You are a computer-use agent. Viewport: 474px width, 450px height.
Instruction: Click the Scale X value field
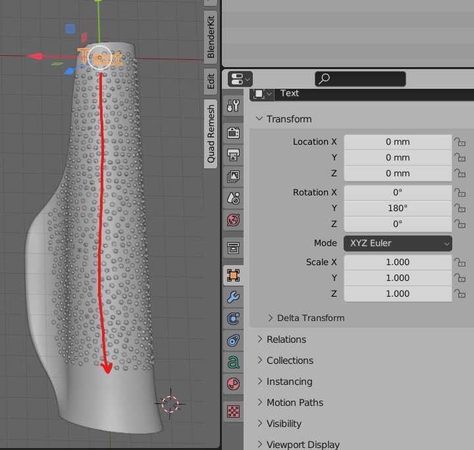398,262
